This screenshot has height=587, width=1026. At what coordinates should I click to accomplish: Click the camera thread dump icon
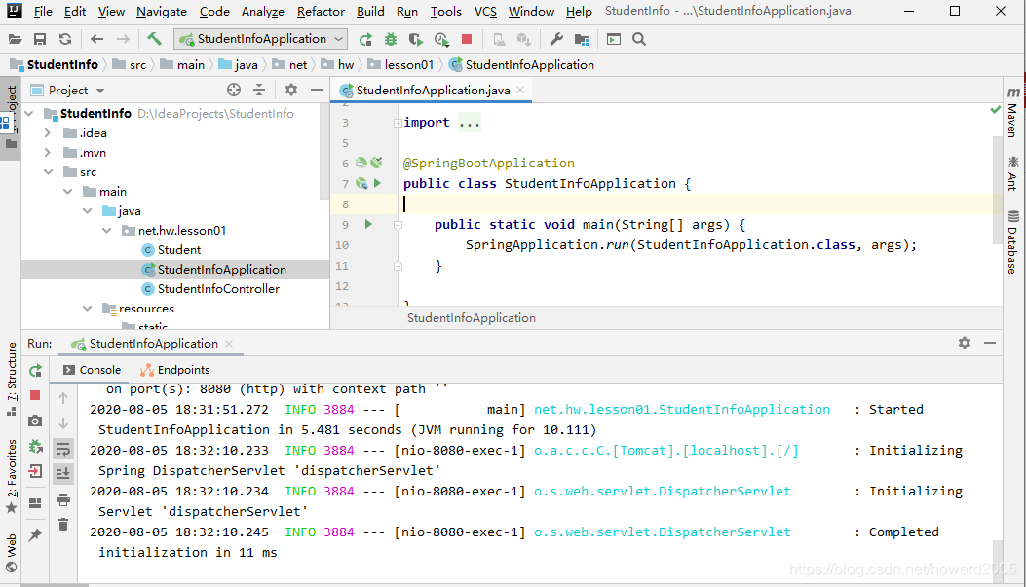[x=35, y=421]
